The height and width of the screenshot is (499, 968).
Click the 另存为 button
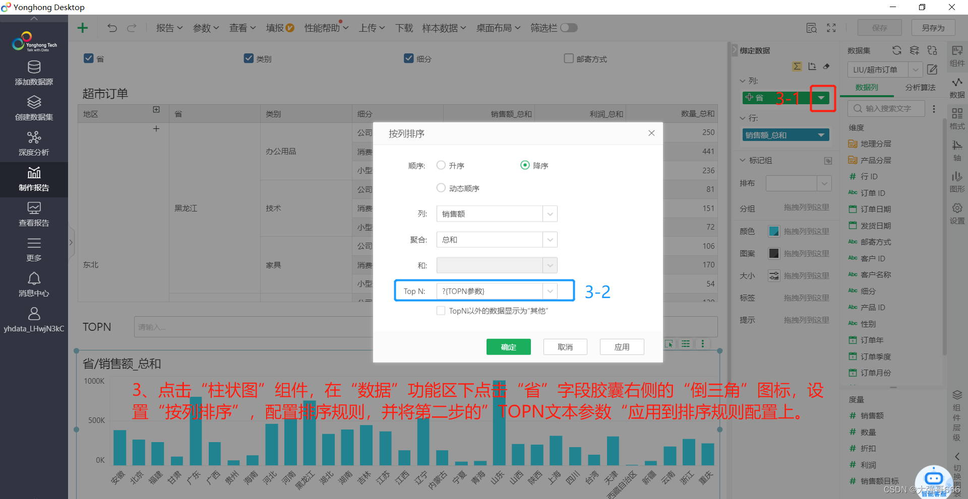933,28
